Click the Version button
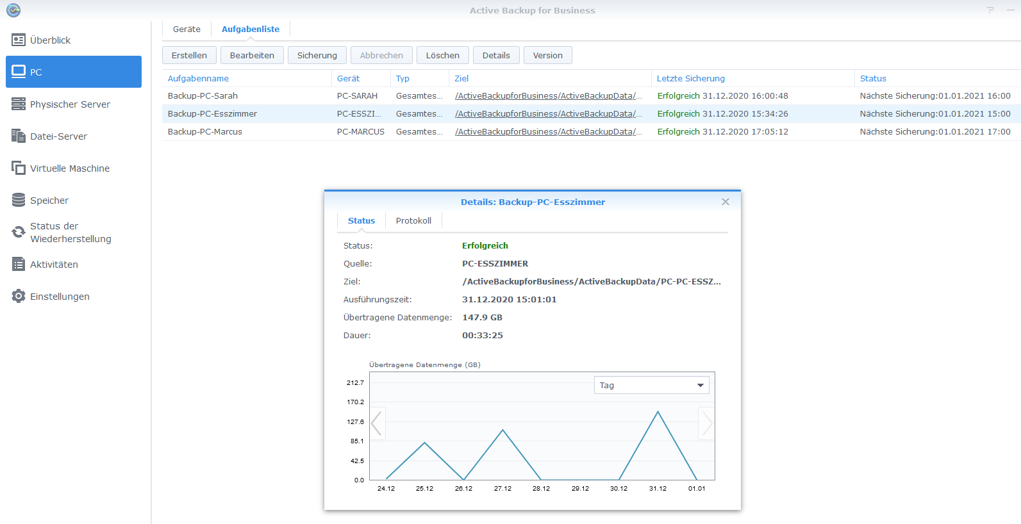Screen dimensions: 1021x524 [x=548, y=55]
